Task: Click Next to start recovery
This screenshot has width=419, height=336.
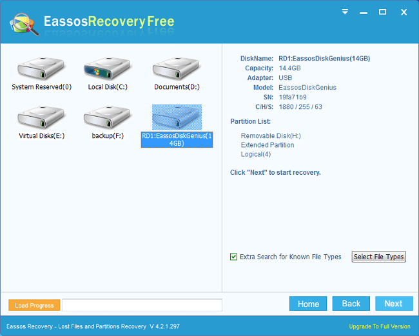Action: coord(394,304)
